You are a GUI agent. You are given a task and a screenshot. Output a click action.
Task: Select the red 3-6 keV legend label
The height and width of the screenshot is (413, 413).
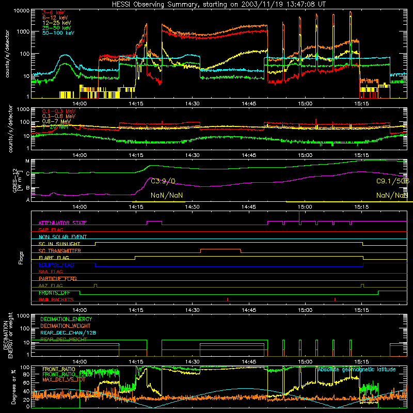pos(53,12)
